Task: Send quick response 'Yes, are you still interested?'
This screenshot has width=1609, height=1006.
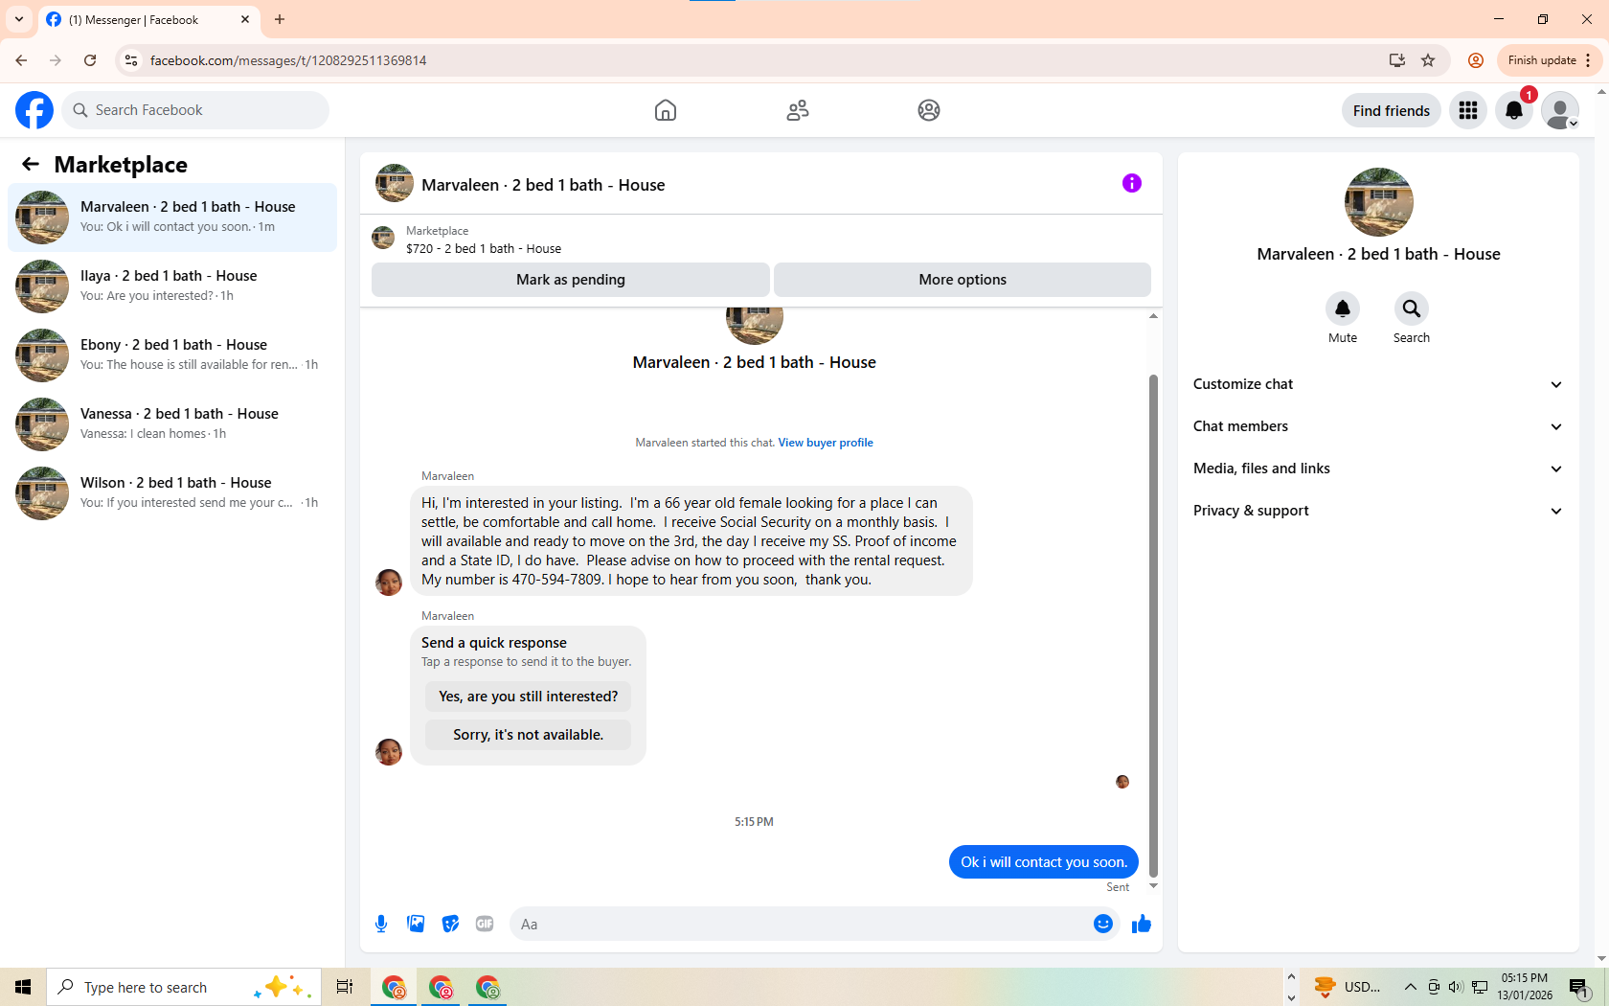Action: point(529,697)
